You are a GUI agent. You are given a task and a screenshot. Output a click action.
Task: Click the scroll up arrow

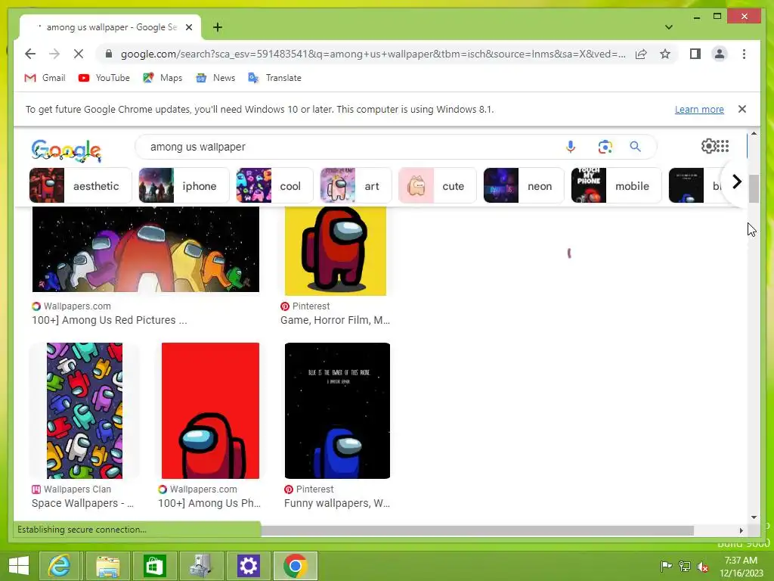(x=754, y=133)
